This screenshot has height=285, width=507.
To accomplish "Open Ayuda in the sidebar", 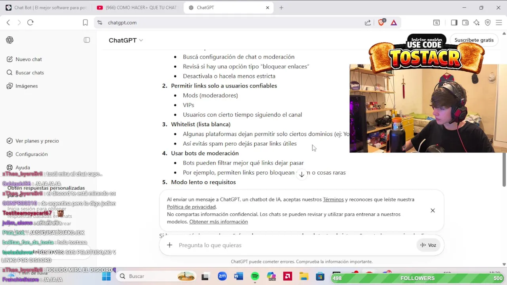I will 18,167.
